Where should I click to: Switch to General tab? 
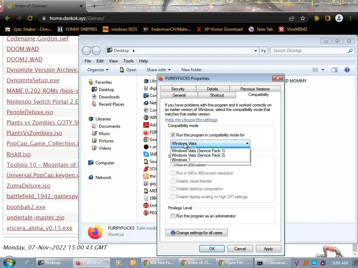179,95
